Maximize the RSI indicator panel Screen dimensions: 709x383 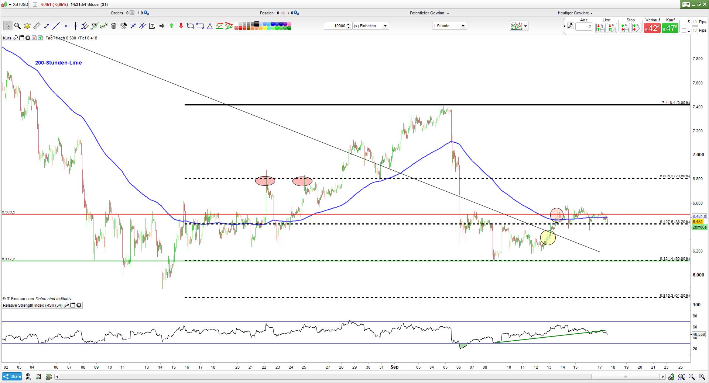click(x=72, y=305)
